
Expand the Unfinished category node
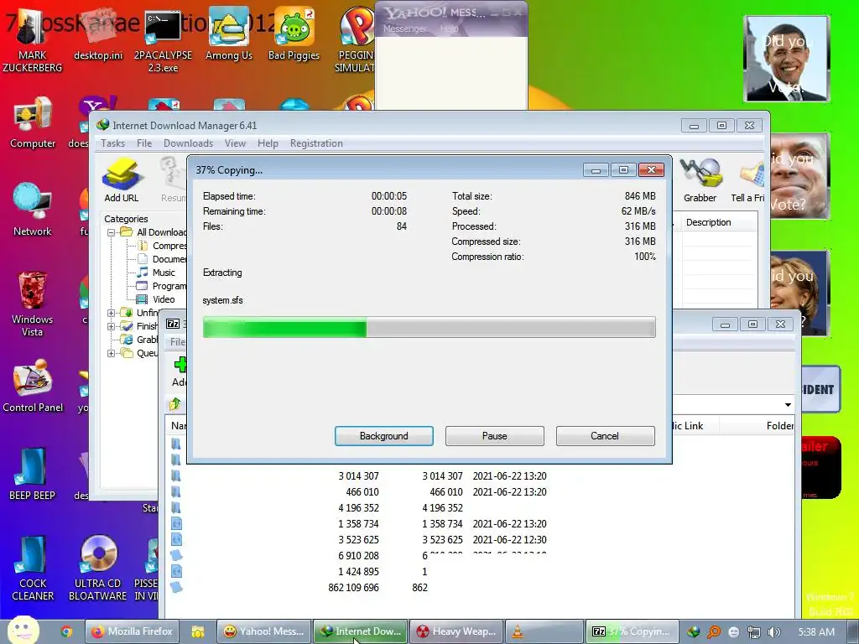coord(112,313)
